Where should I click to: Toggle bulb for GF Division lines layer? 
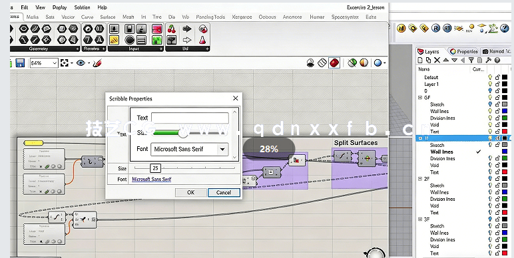[490, 118]
